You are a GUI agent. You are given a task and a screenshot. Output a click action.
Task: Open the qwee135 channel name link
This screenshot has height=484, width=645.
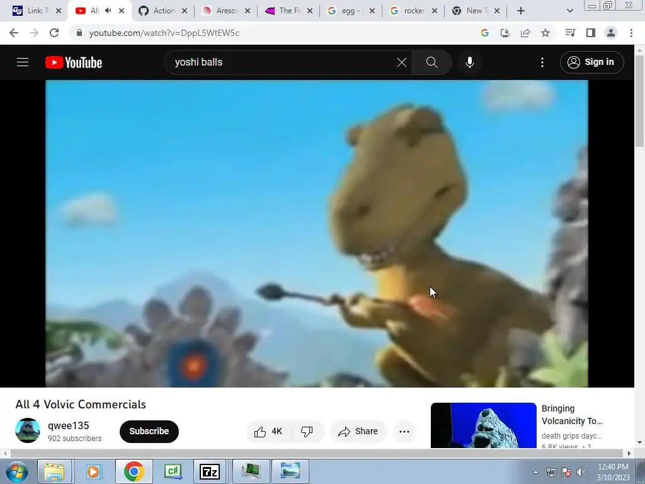click(x=68, y=425)
